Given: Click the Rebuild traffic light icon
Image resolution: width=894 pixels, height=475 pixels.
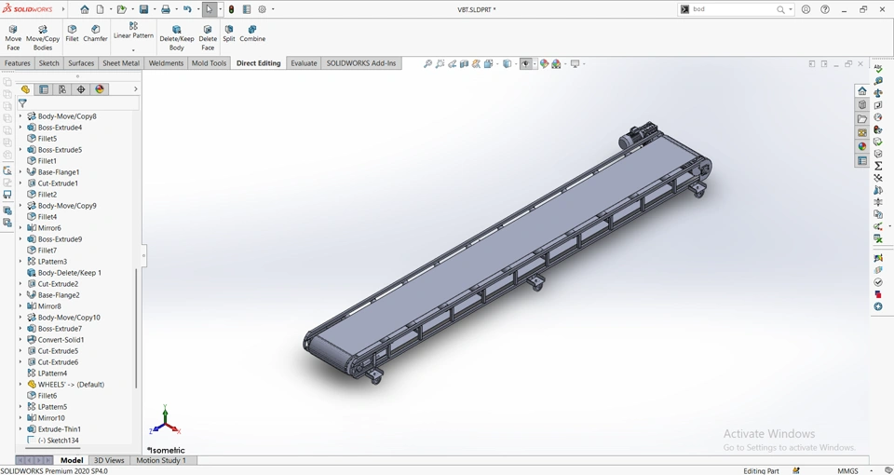Looking at the screenshot, I should 231,9.
